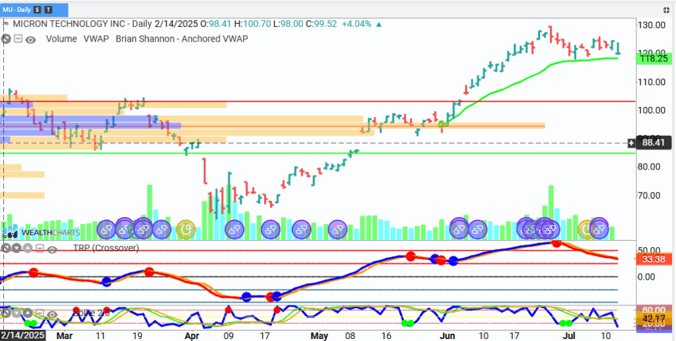676x341 pixels.
Task: Click the crossed-square icon on the TRP panel
Action: [6, 248]
